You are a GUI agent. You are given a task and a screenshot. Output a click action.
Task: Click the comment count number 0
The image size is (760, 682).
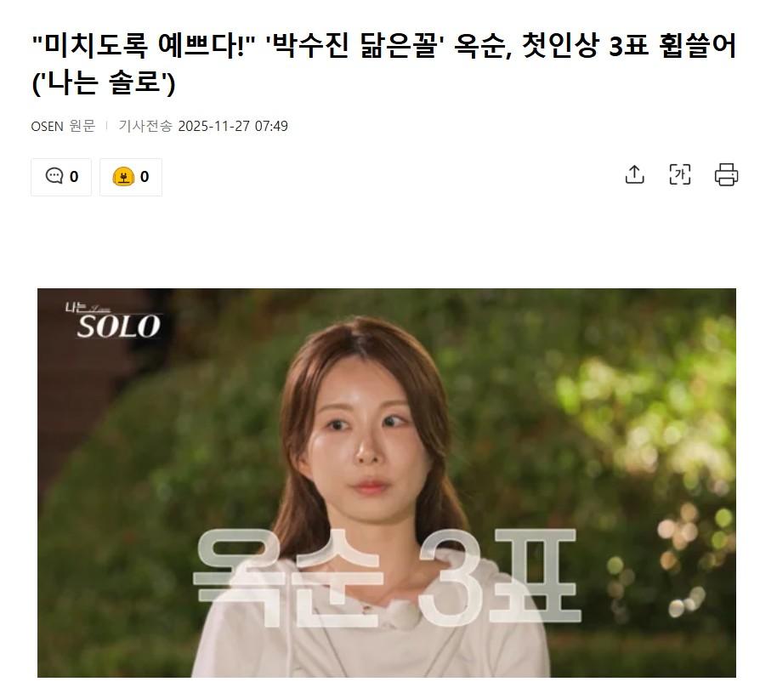tap(74, 176)
